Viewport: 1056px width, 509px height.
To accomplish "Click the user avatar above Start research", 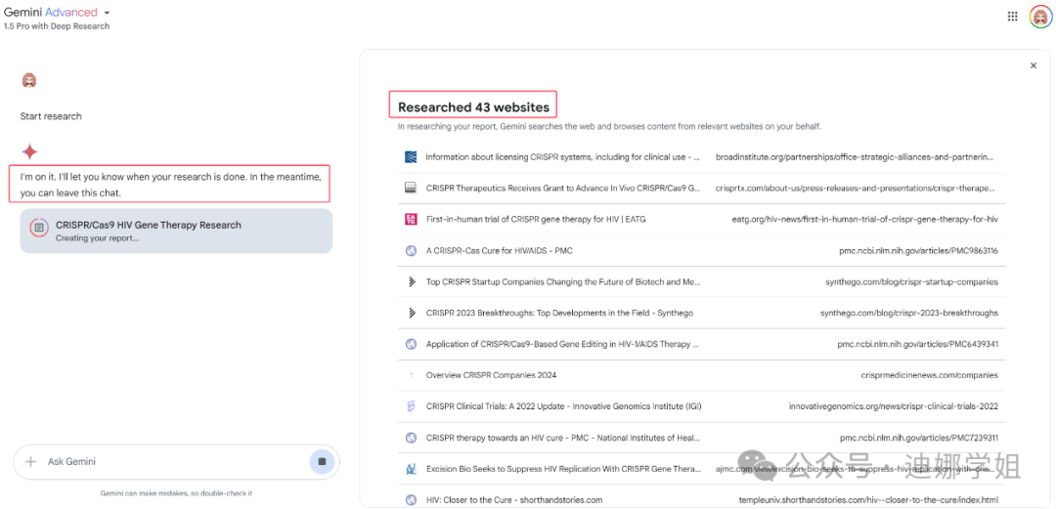I will point(29,80).
